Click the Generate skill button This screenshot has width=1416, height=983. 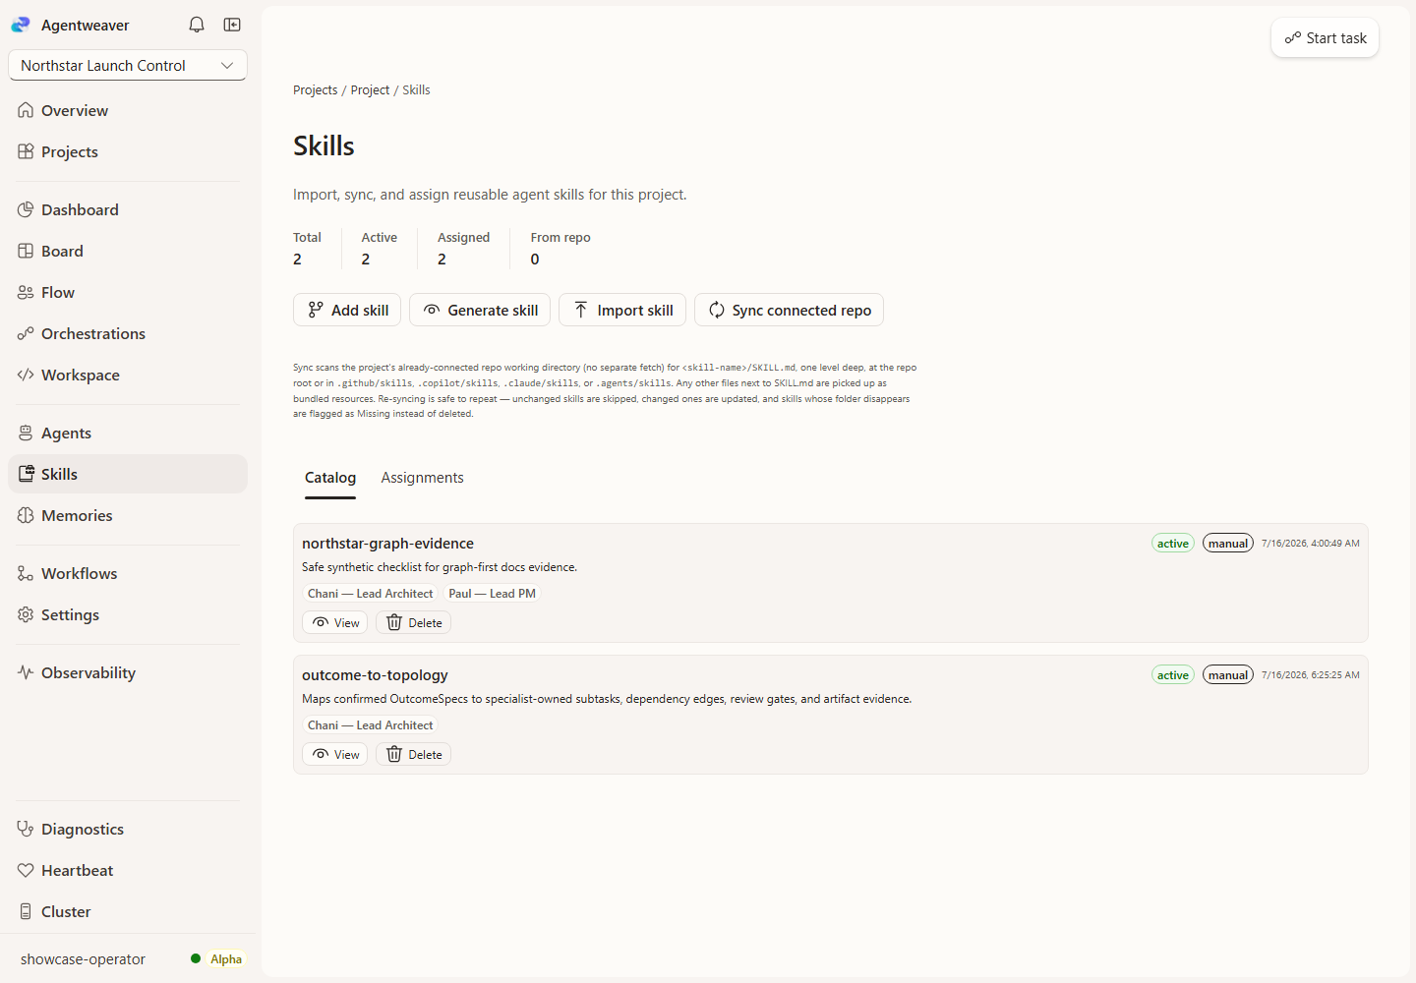480,310
